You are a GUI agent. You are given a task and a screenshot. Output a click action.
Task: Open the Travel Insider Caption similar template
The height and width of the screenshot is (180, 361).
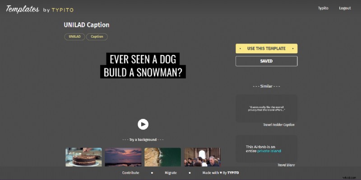point(266,108)
